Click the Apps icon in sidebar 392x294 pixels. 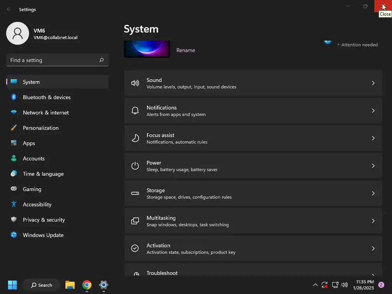point(14,143)
